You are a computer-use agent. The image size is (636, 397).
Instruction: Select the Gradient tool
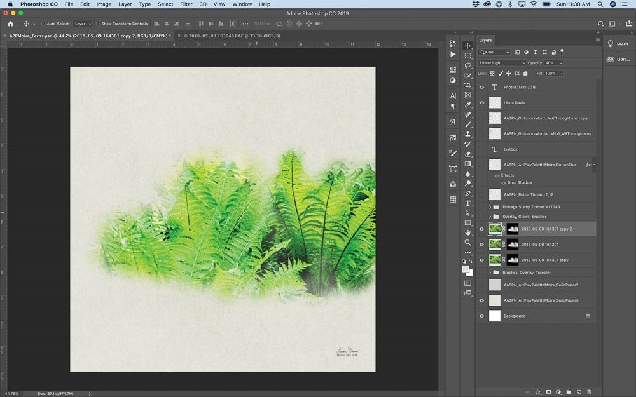click(x=467, y=164)
